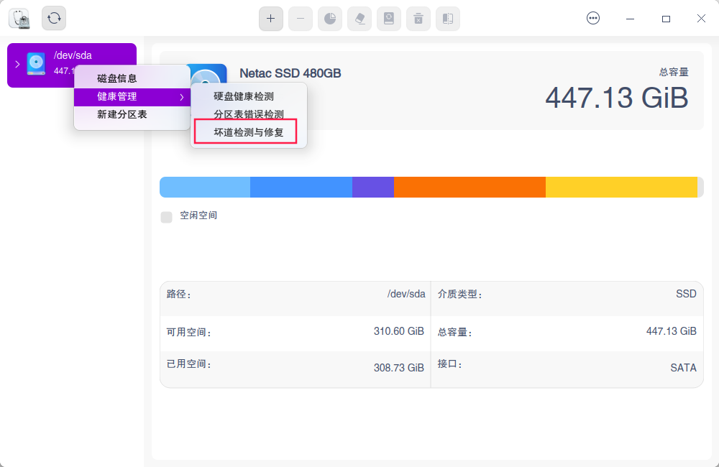Viewport: 719px width, 467px height.
Task: Click the Create new partition plus icon
Action: pos(271,19)
